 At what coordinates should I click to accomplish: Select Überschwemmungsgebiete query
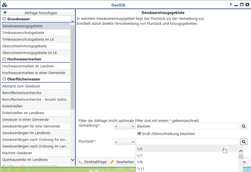tap(36, 46)
